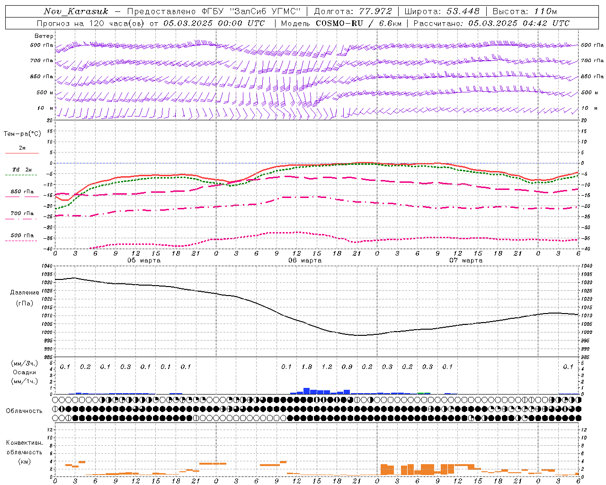Click the 'Давление' pressure label
606x485 pixels.
coord(25,293)
